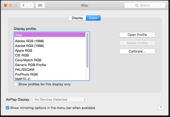Click the Delete Profile button
This screenshot has width=170, height=117.
click(137, 43)
